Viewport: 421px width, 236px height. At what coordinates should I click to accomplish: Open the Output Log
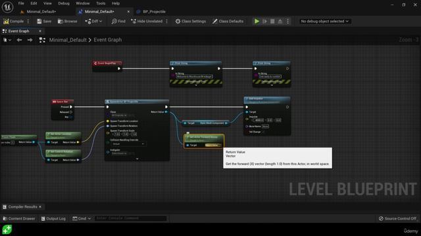click(x=53, y=218)
